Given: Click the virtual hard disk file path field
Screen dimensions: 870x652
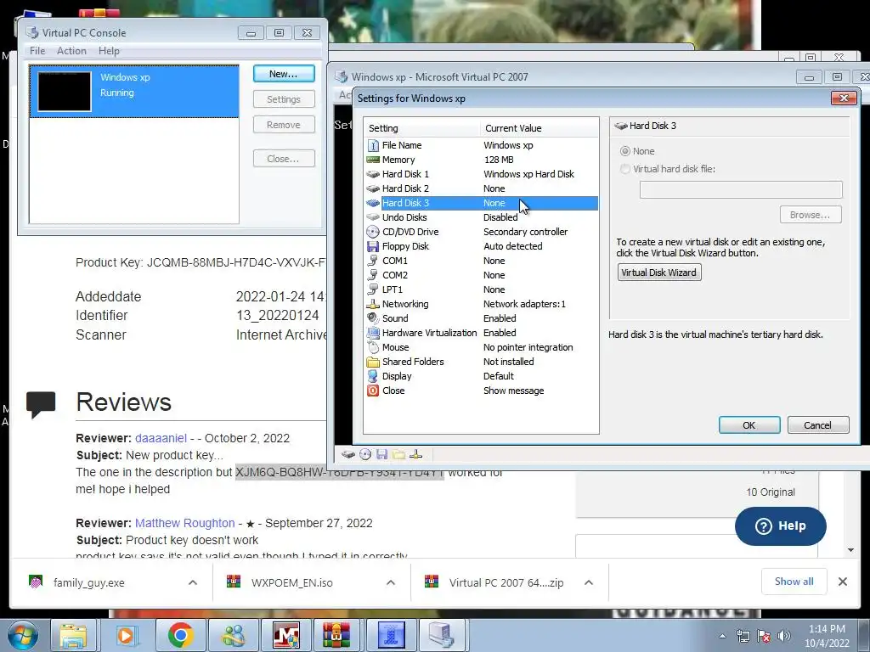Looking at the screenshot, I should coord(741,189).
